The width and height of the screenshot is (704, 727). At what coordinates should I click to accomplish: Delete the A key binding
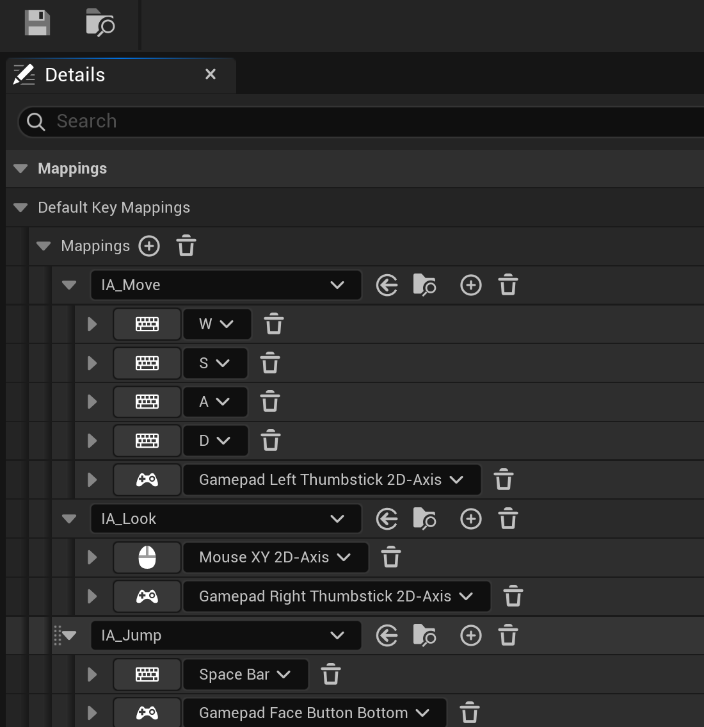270,402
